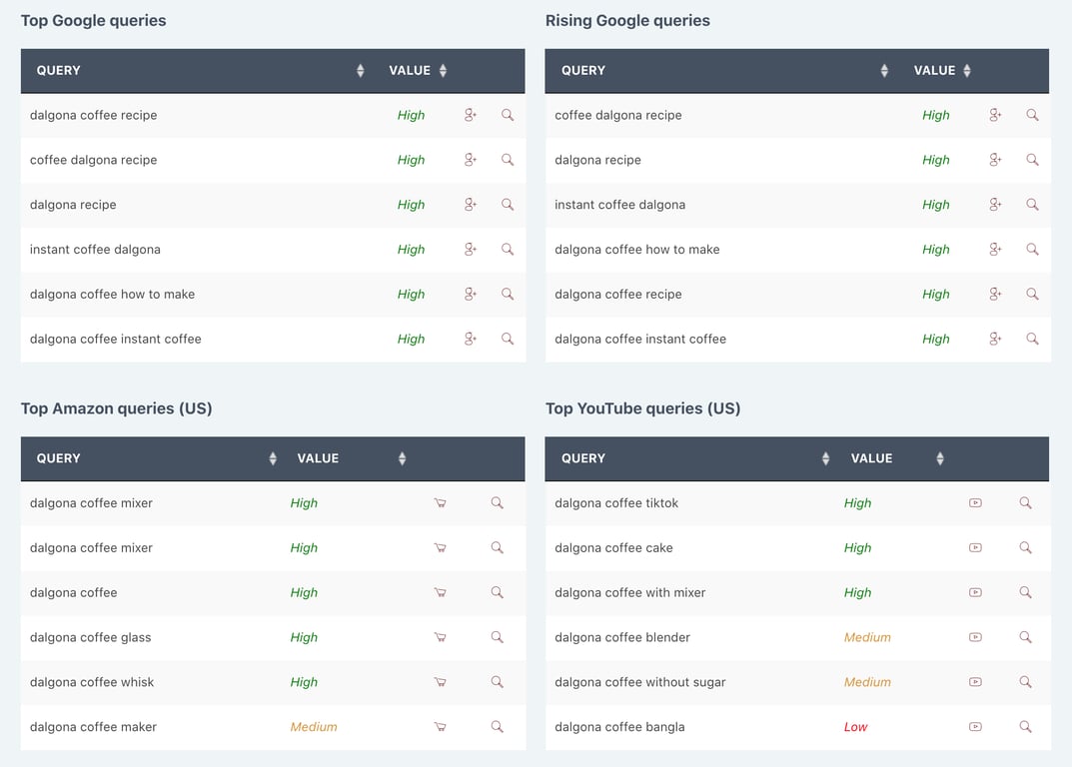Viewport: 1072px width, 767px height.
Task: Open Google icon for 'instant coffee dalgona' in Rising Google queries
Action: 995,205
